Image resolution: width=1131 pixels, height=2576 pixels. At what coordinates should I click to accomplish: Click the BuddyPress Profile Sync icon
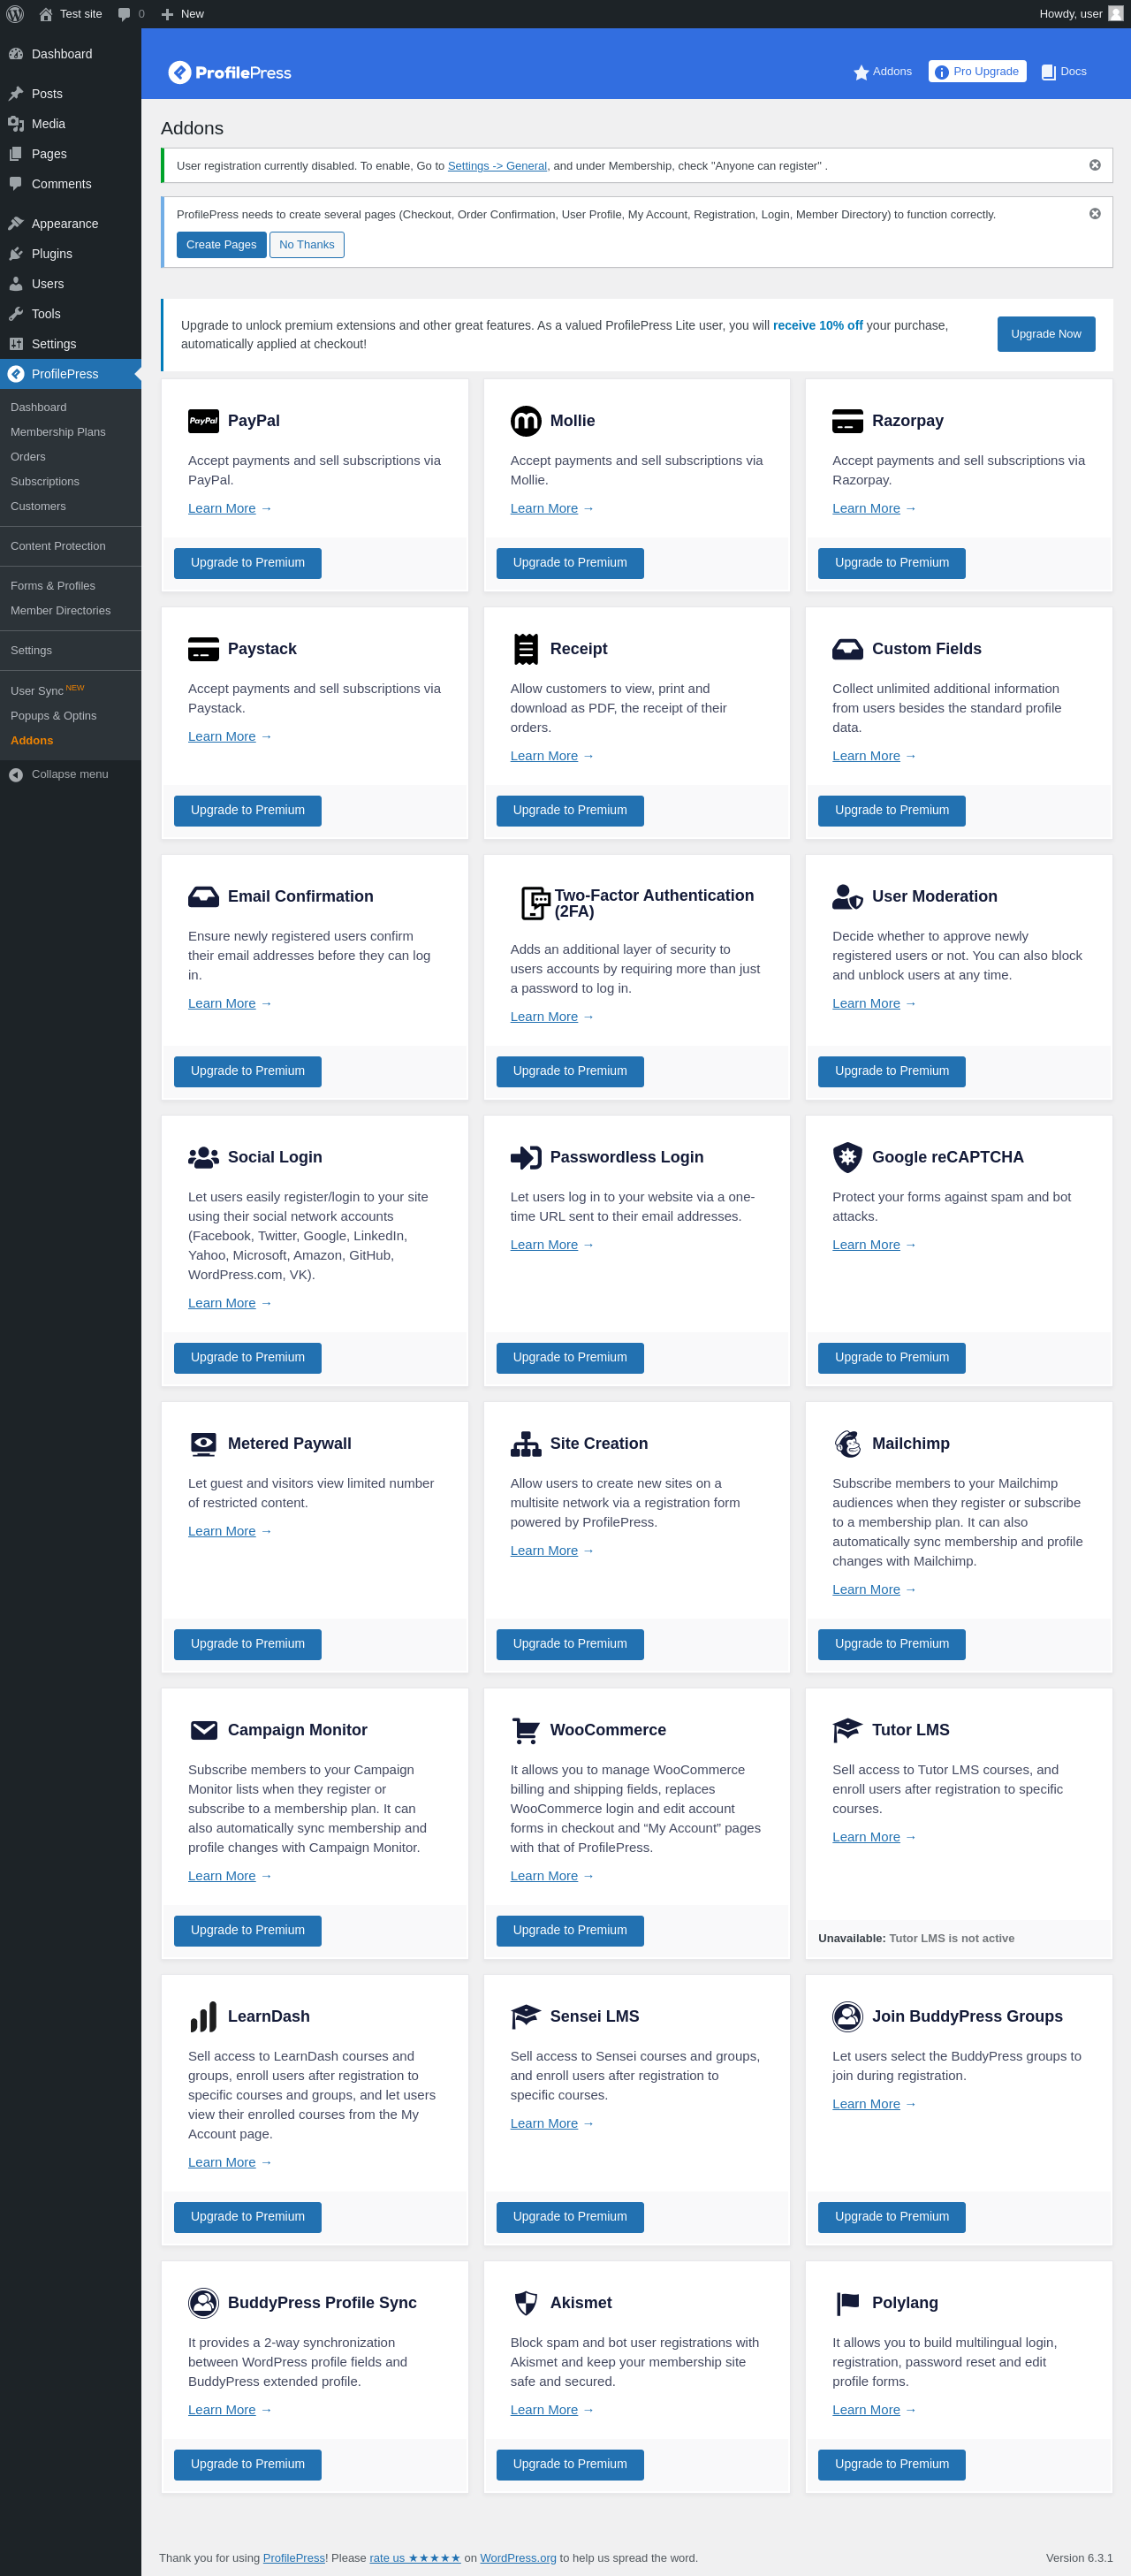tap(204, 2303)
